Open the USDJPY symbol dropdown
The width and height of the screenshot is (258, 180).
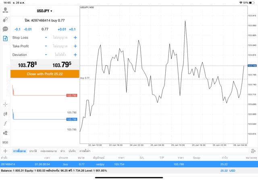[x=44, y=11]
